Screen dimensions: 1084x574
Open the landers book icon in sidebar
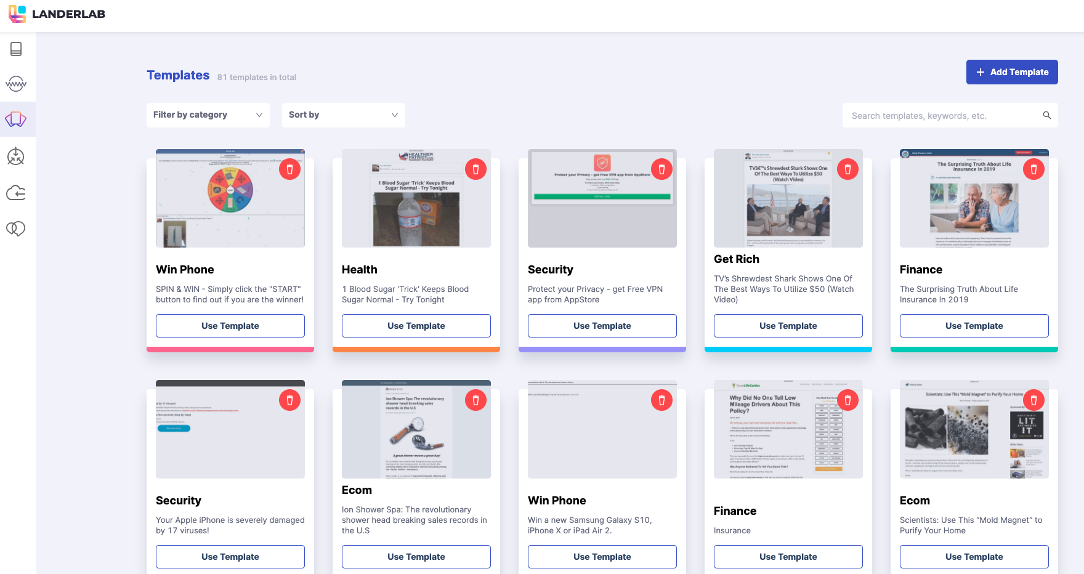coord(17,49)
